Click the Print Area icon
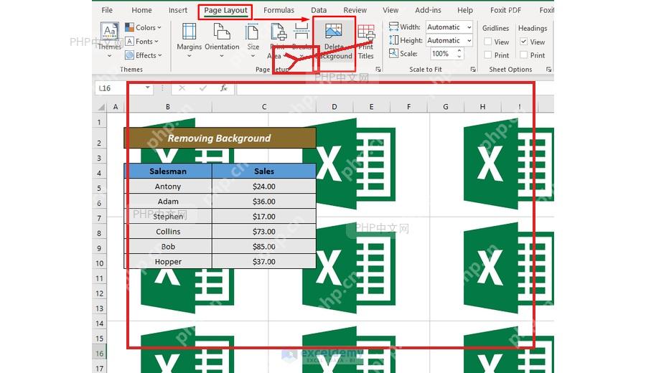Image resolution: width=646 pixels, height=373 pixels. [x=278, y=32]
